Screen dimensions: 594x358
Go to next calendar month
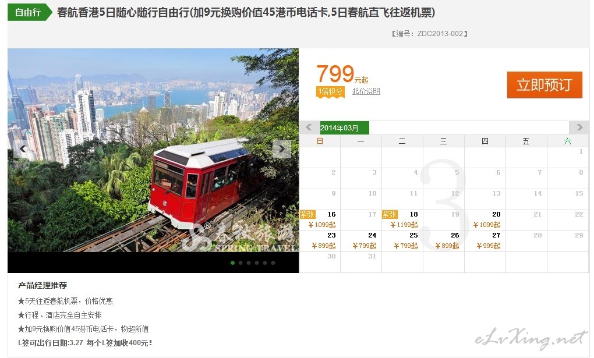pos(579,127)
